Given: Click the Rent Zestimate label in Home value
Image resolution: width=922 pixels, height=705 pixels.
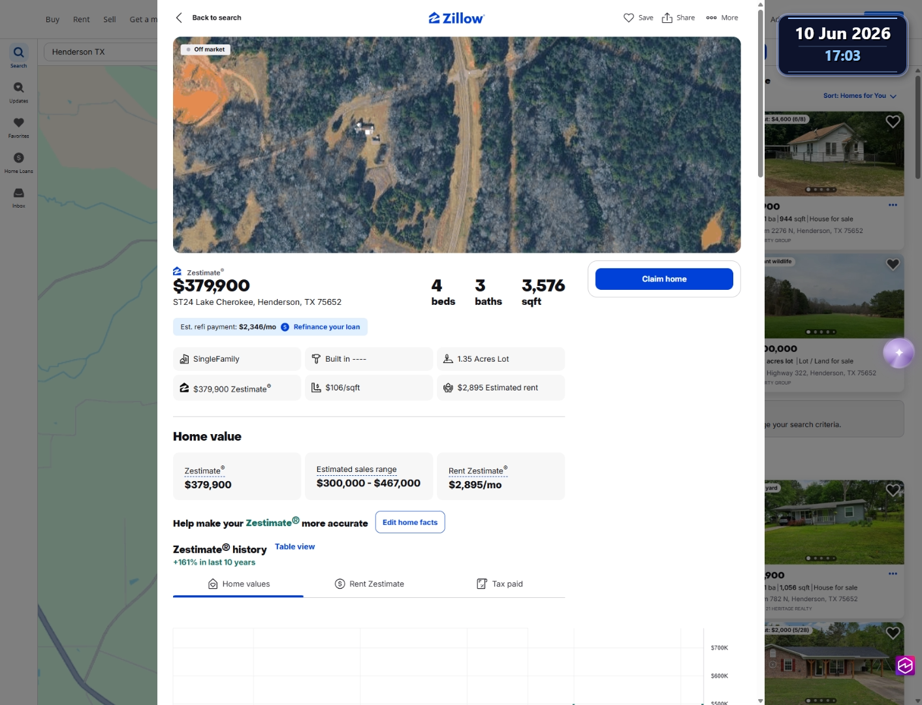Looking at the screenshot, I should click(478, 471).
